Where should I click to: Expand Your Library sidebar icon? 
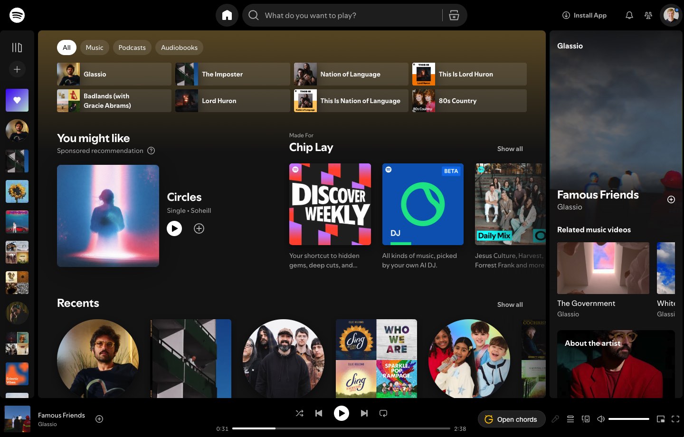point(17,47)
